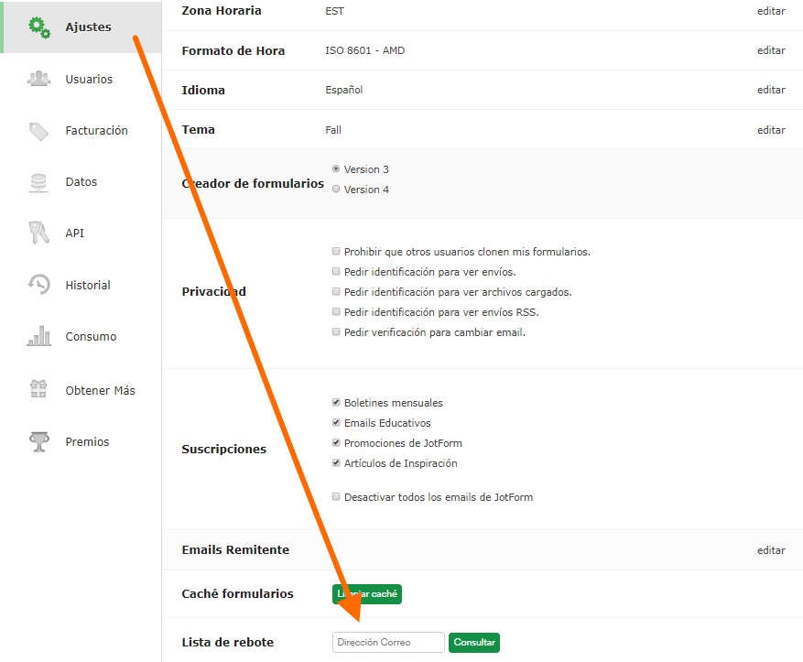The image size is (803, 662).
Task: Click the Ajustes gears icon
Action: pyautogui.click(x=38, y=27)
